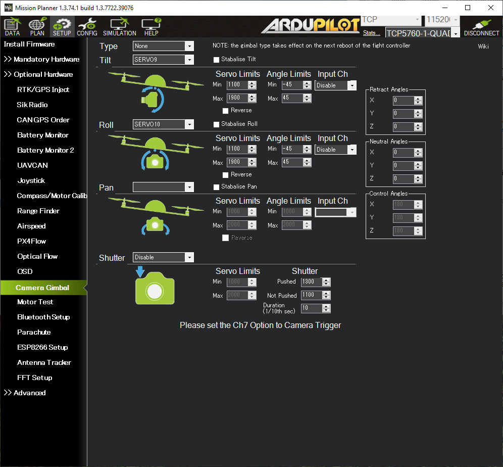This screenshot has width=503, height=467.
Task: Increment Tilt servo Max 1900 stepper
Action: (252, 96)
